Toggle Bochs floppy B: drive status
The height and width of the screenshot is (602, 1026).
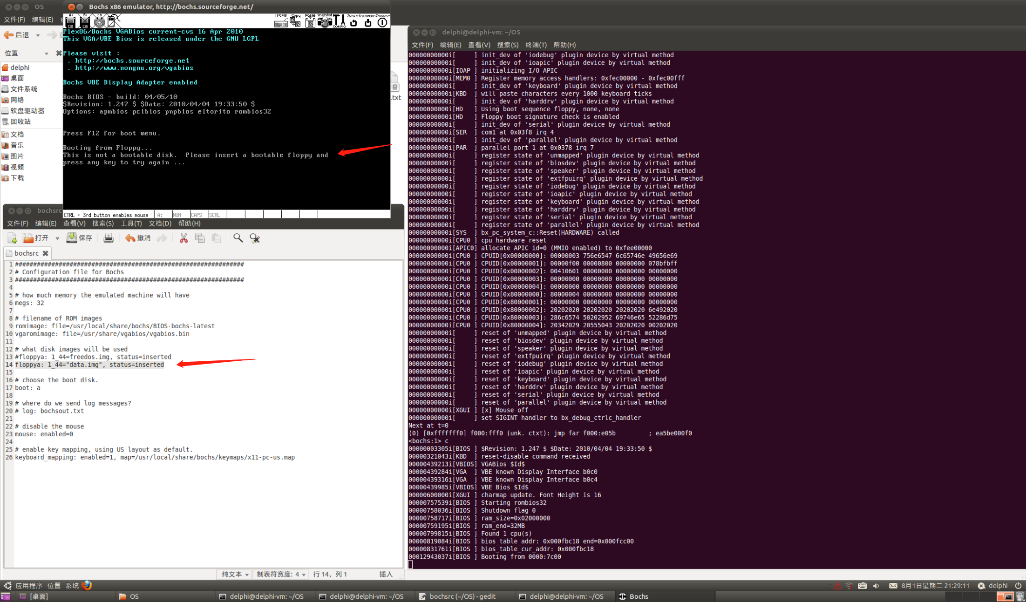point(85,21)
